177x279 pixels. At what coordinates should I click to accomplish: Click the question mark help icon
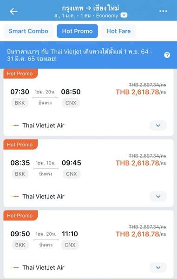[x=167, y=55]
